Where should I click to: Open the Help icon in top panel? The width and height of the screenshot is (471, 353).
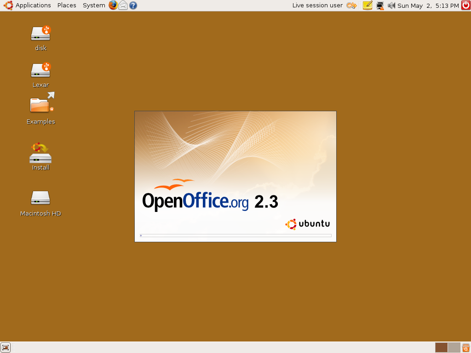pos(133,6)
